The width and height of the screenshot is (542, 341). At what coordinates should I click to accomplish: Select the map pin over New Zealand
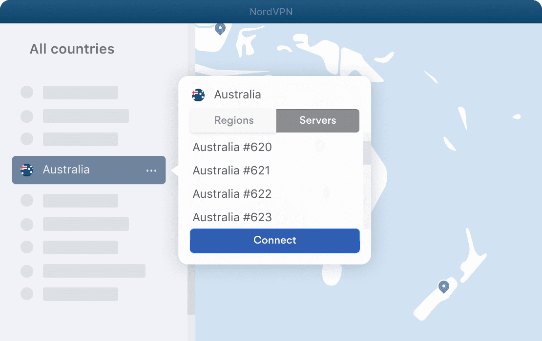pos(443,287)
